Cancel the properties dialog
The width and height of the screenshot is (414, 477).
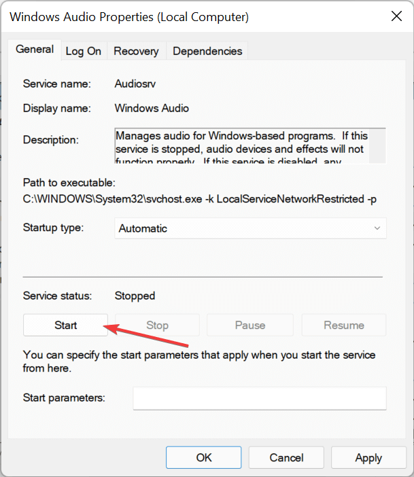click(286, 458)
